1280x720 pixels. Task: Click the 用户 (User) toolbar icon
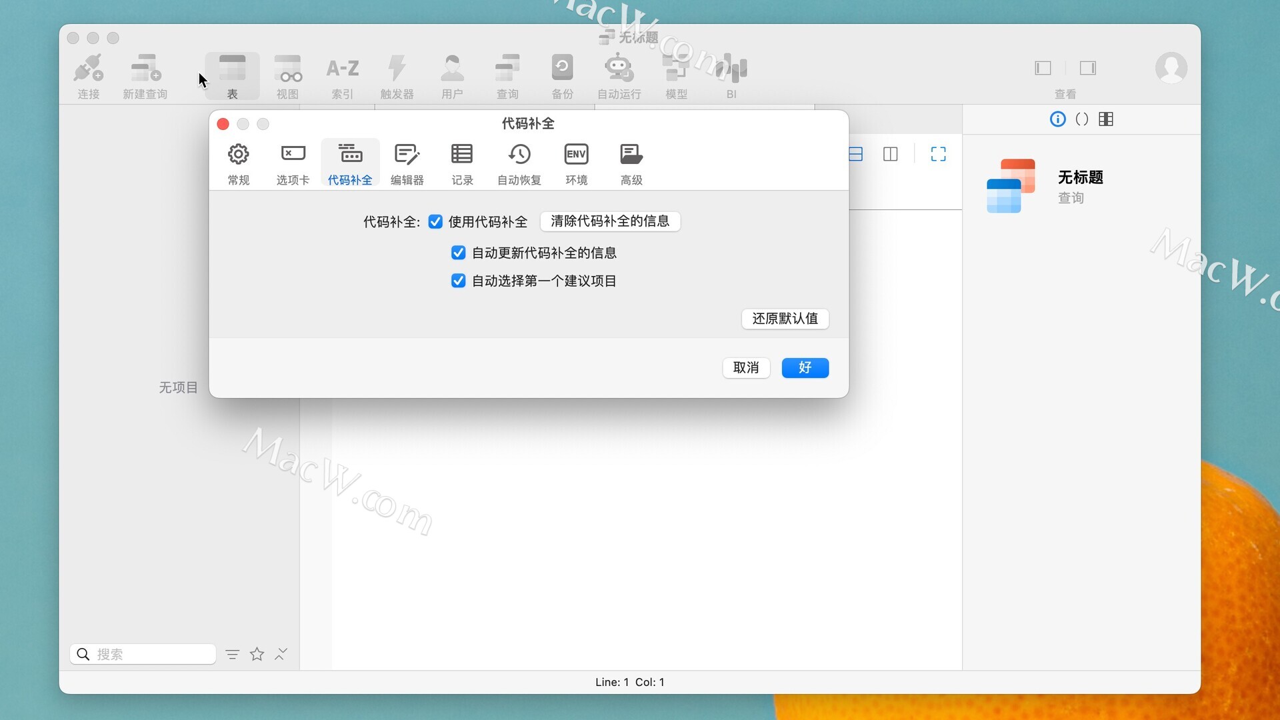click(452, 76)
